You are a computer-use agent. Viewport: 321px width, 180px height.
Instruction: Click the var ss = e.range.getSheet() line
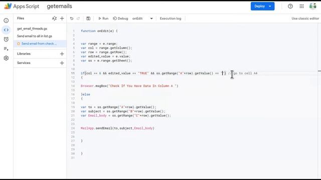(106, 60)
